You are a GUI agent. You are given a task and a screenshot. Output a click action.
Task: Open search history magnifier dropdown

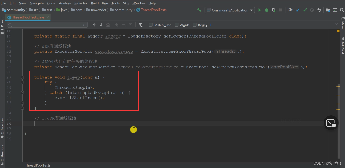(11, 25)
